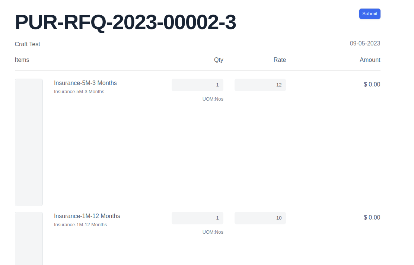Click the Qty field for Insurance-1M-12 Months
This screenshot has width=414, height=265.
(x=197, y=218)
